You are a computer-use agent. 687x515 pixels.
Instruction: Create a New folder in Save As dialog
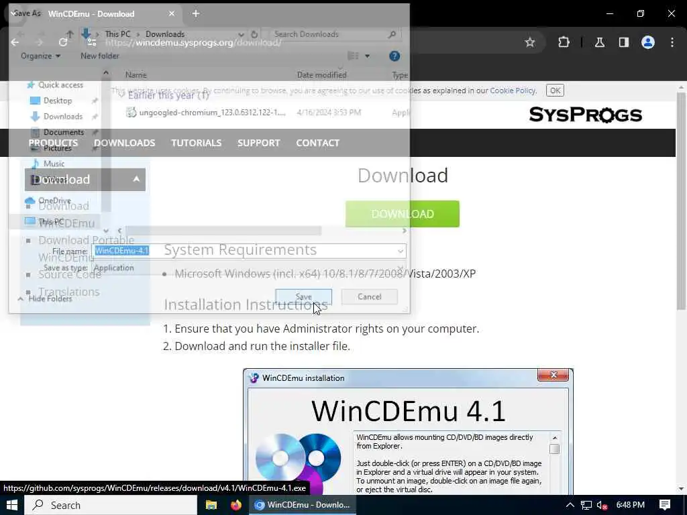pyautogui.click(x=100, y=56)
